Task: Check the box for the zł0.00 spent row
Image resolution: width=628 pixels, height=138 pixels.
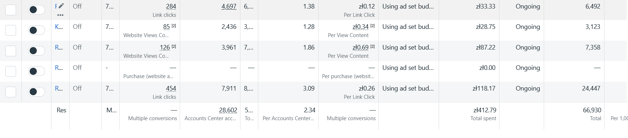Action: [11, 71]
